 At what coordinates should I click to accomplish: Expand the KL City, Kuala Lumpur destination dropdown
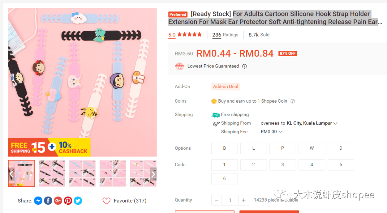click(x=335, y=123)
